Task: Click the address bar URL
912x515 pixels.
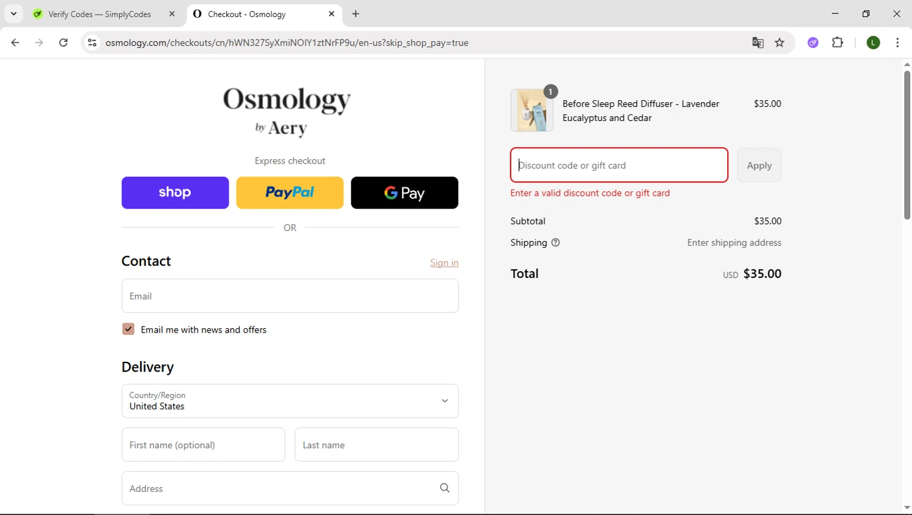Action: tap(287, 43)
